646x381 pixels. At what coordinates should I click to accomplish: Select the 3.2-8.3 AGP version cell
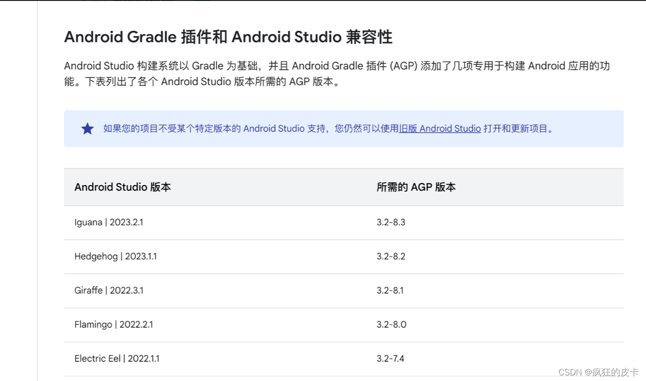391,223
